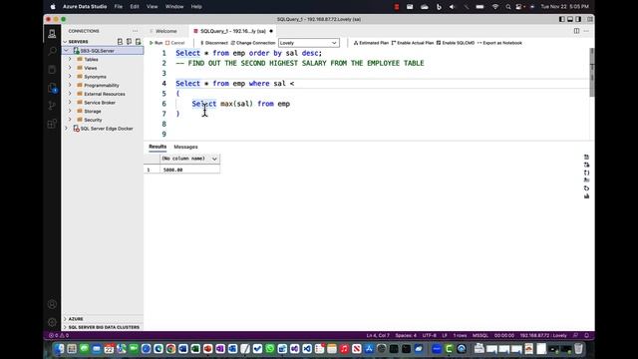This screenshot has height=359, width=638.
Task: Collapse the SERVERS section
Action: tap(65, 42)
